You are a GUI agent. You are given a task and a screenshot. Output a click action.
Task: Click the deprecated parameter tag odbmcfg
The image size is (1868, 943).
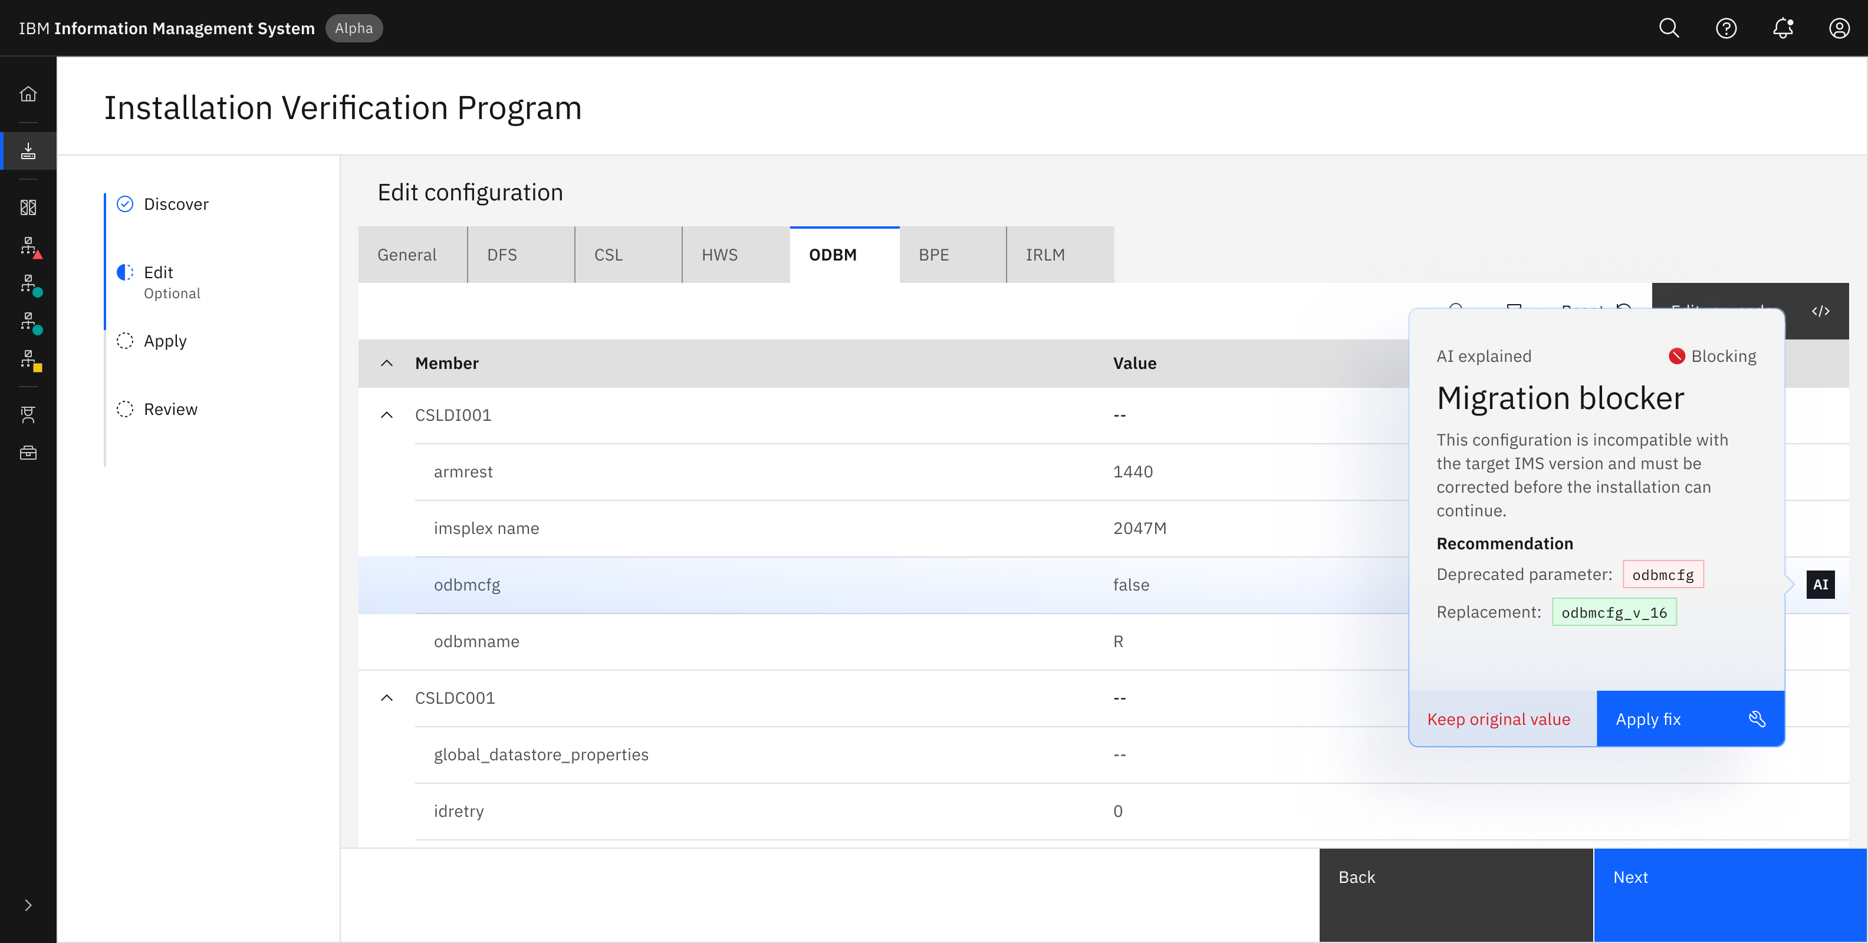click(1663, 575)
